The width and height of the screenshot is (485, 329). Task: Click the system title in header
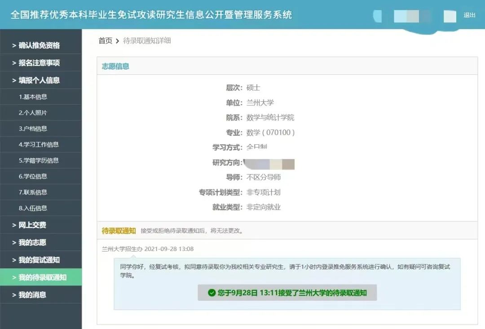pyautogui.click(x=151, y=15)
